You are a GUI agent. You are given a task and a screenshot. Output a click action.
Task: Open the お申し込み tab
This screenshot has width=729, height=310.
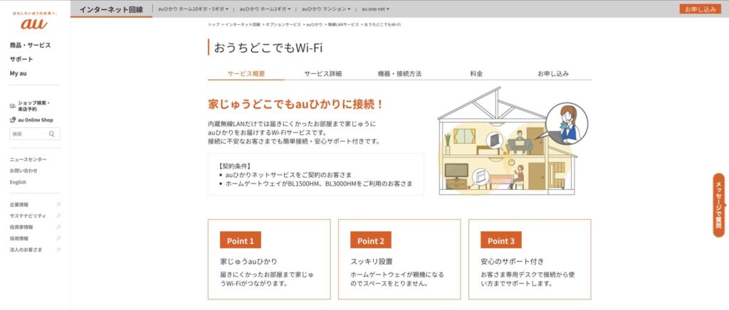coord(552,74)
